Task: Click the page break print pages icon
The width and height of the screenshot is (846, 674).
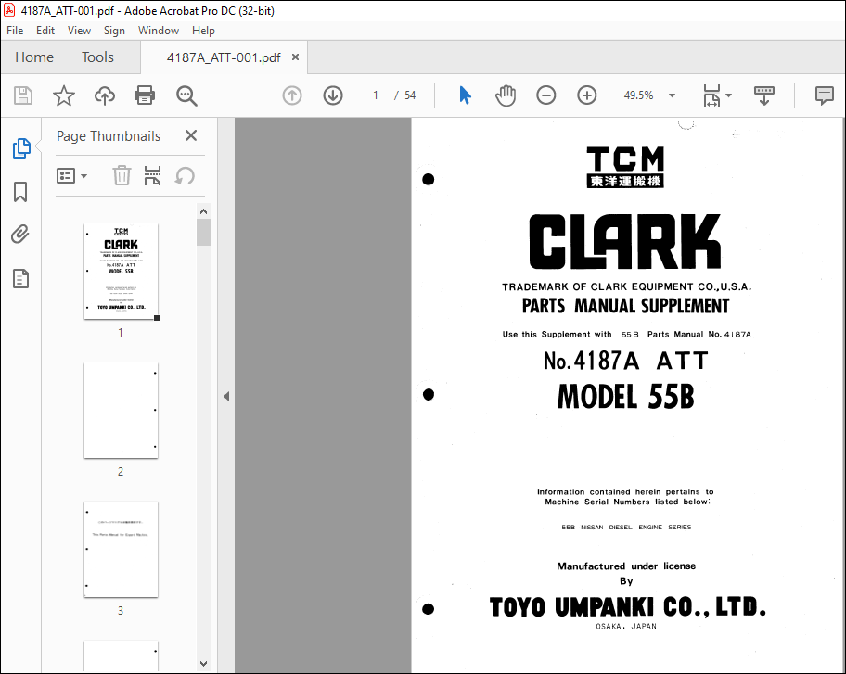Action: (x=153, y=176)
